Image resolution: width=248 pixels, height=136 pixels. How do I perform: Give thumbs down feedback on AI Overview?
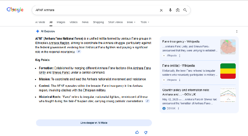coord(146,132)
